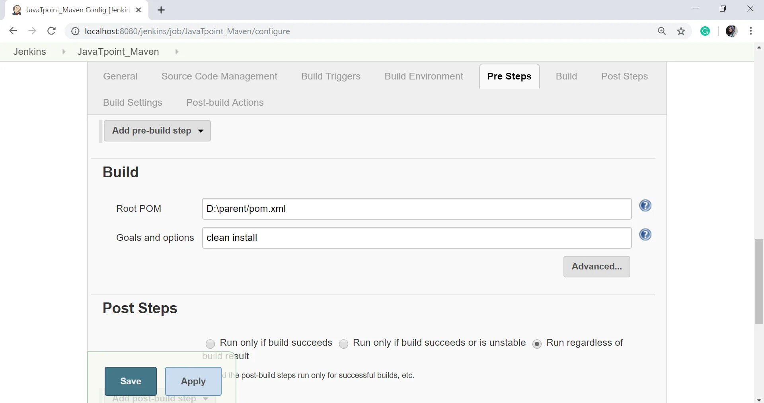
Task: Switch to the Build Triggers tab
Action: click(331, 76)
